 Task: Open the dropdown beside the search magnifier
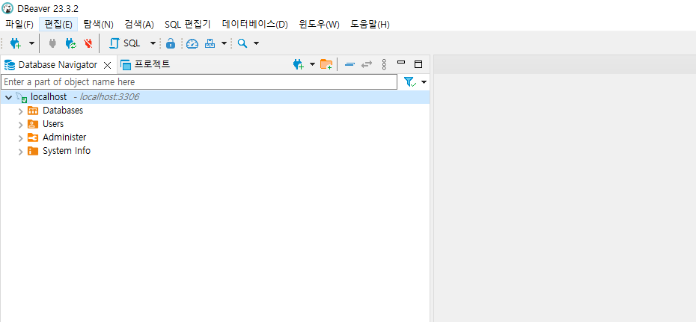coord(256,43)
